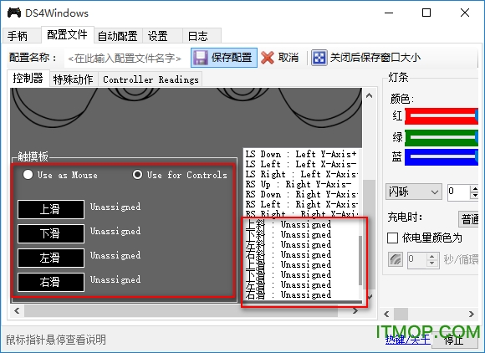
Task: Select the 特殊动作 sub-tab
Action: pos(74,79)
